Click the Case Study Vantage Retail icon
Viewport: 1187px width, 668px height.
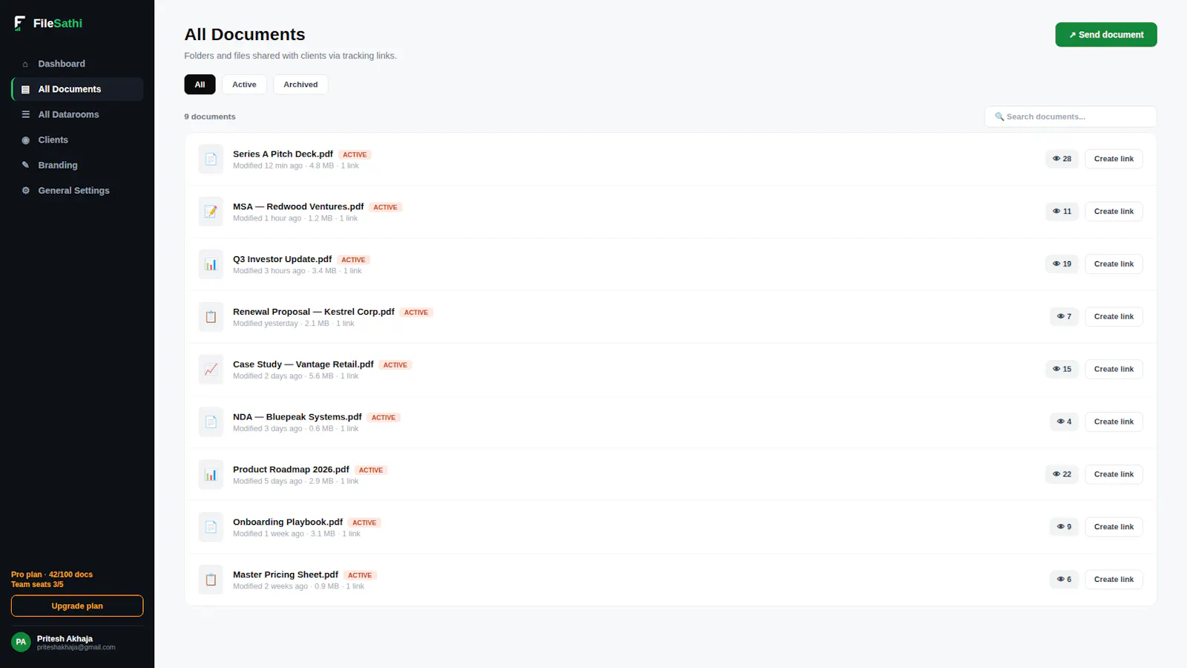tap(211, 369)
